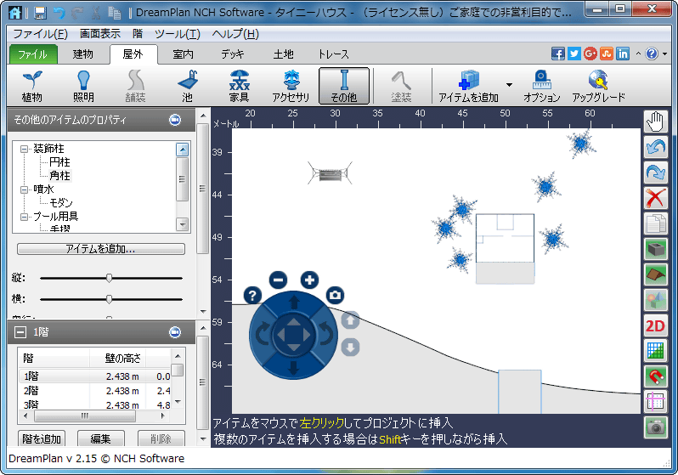This screenshot has width=678, height=475.
Task: Toggle the 1階 panel round button
Action: coord(175,332)
